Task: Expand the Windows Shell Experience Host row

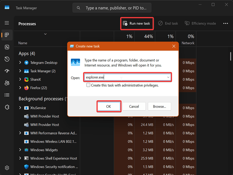Action: [x=20, y=158]
